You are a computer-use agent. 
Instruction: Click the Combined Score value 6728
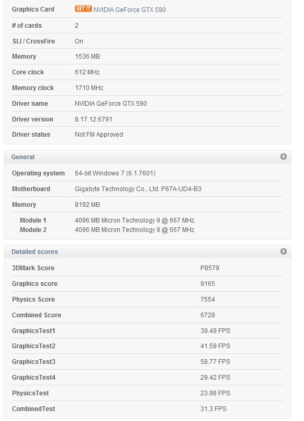click(x=207, y=315)
